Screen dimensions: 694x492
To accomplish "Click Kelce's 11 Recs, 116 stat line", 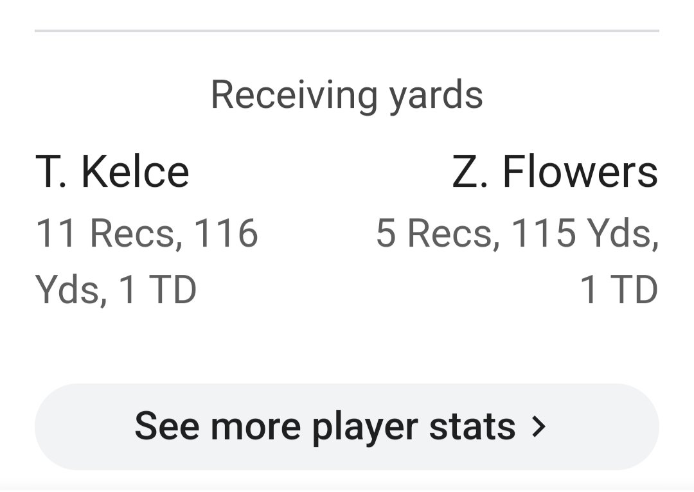I will tap(147, 233).
